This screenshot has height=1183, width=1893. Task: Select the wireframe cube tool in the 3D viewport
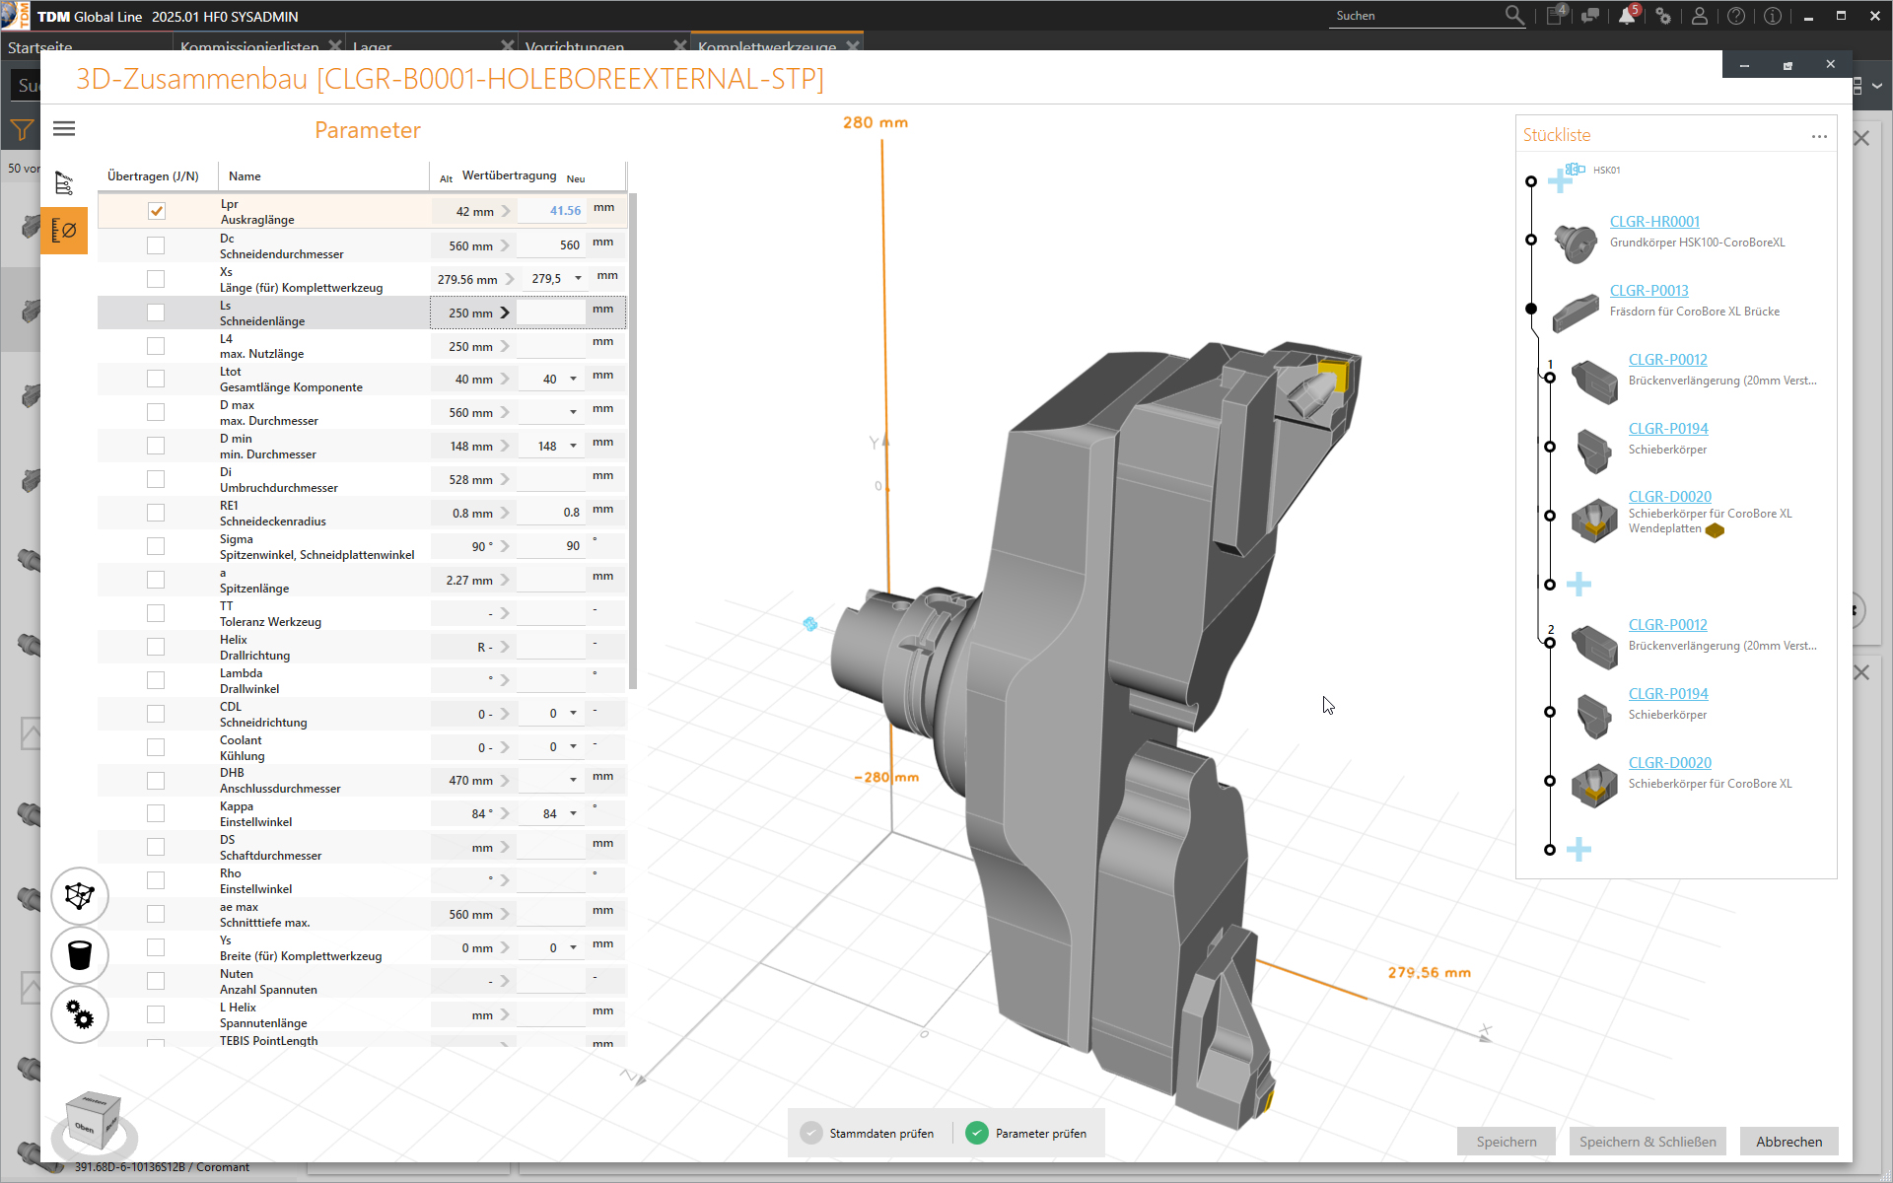[x=79, y=895]
